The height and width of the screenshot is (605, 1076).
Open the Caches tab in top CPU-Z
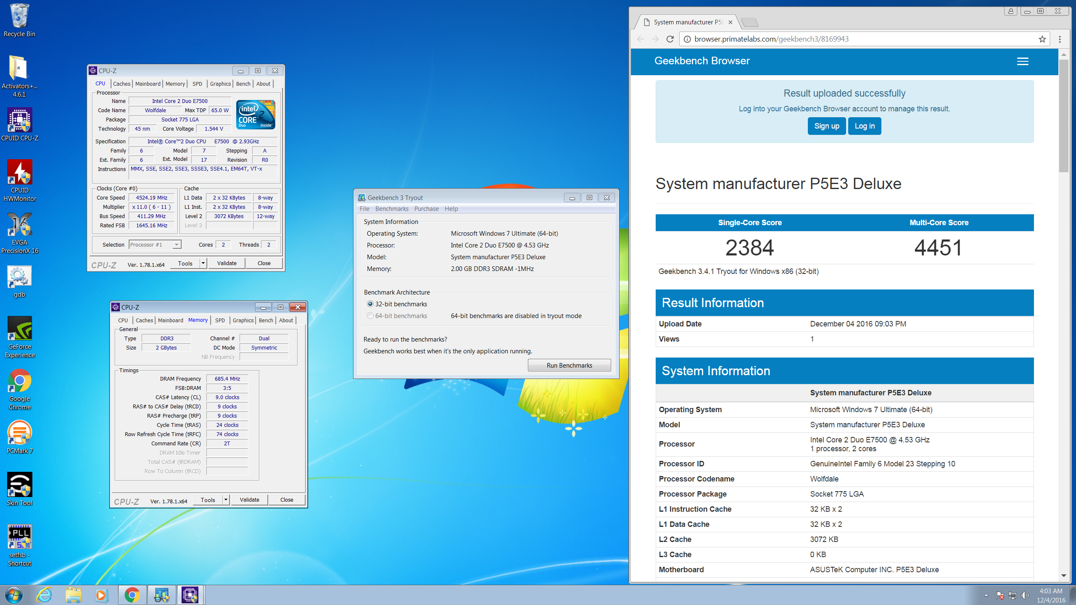[121, 84]
